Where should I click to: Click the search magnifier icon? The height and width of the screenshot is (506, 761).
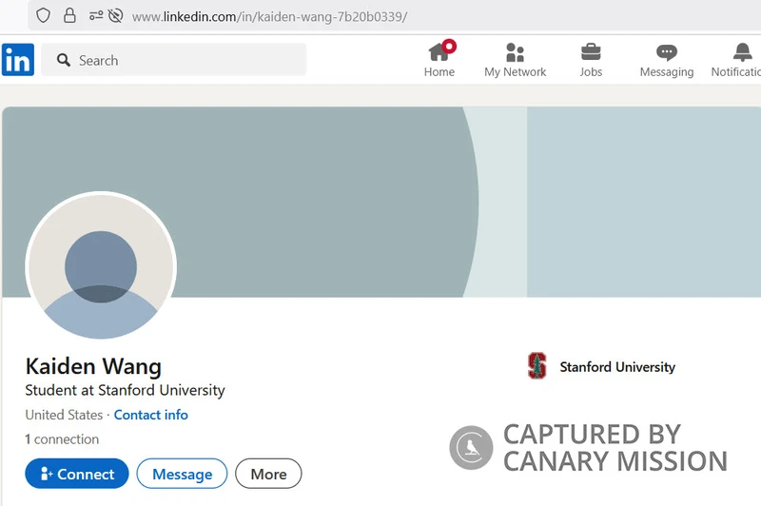pyautogui.click(x=64, y=60)
